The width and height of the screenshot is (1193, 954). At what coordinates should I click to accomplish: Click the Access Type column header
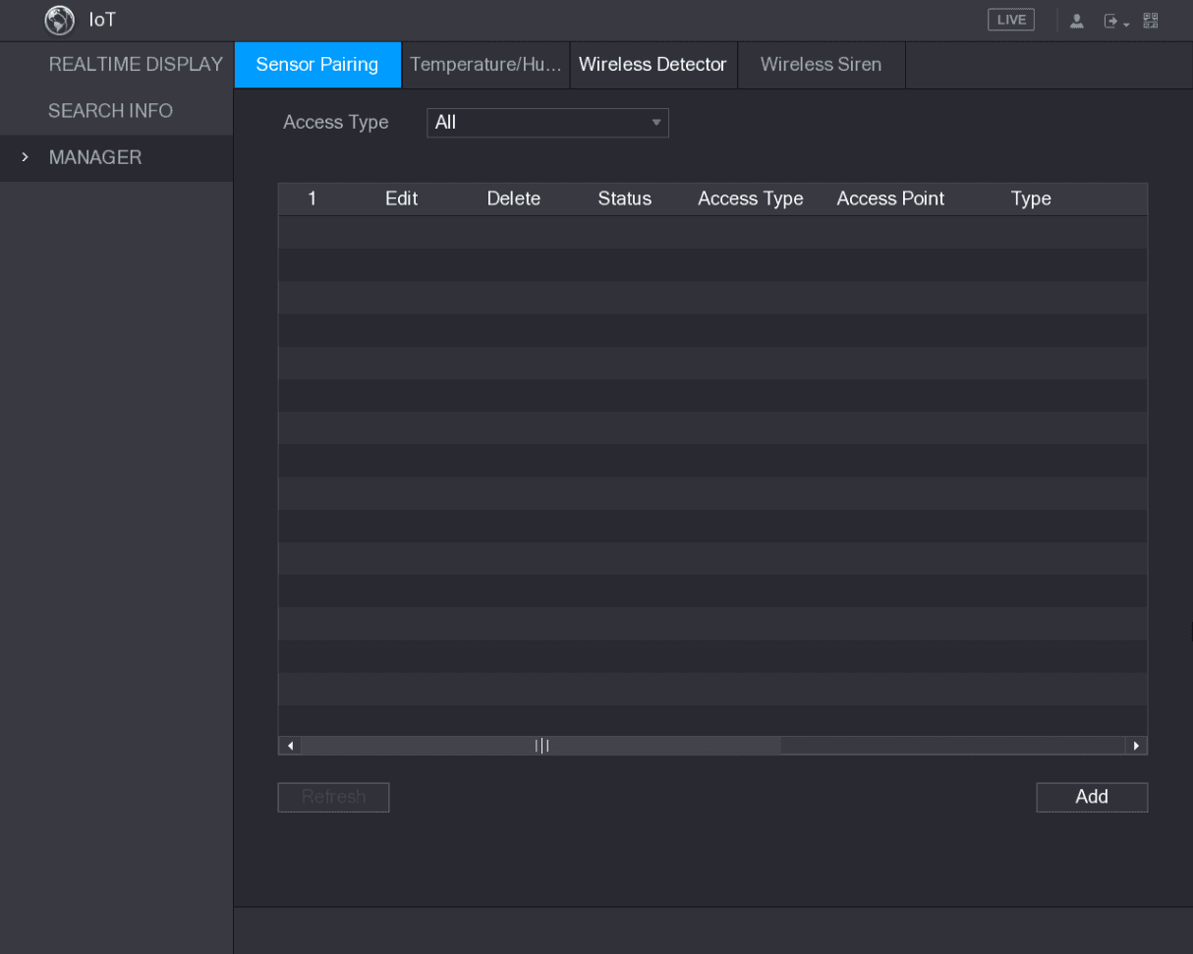751,199
